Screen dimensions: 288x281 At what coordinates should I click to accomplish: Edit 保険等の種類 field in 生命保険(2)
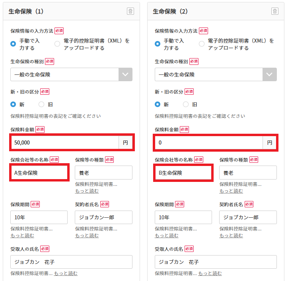(248, 173)
